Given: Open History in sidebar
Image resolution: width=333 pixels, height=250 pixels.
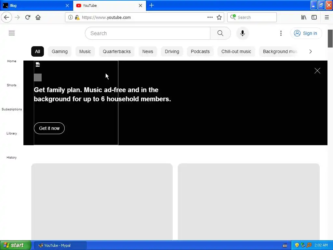Looking at the screenshot, I should click(12, 157).
